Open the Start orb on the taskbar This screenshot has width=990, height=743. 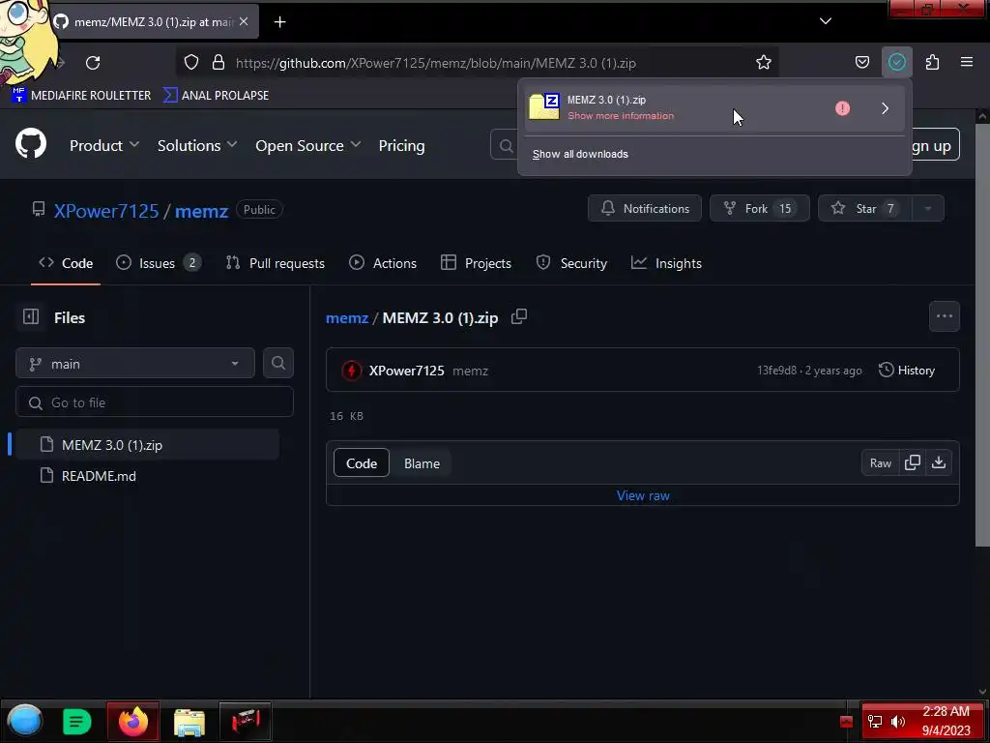click(x=24, y=721)
